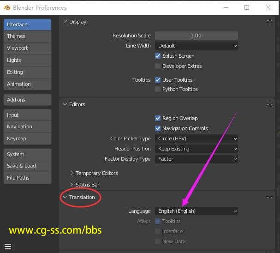Image resolution: width=280 pixels, height=253 pixels.
Task: Select the Keymap section
Action: click(x=27, y=139)
